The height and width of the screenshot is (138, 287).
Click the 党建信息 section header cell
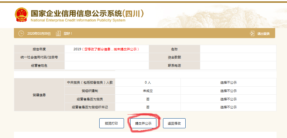tap(39, 95)
